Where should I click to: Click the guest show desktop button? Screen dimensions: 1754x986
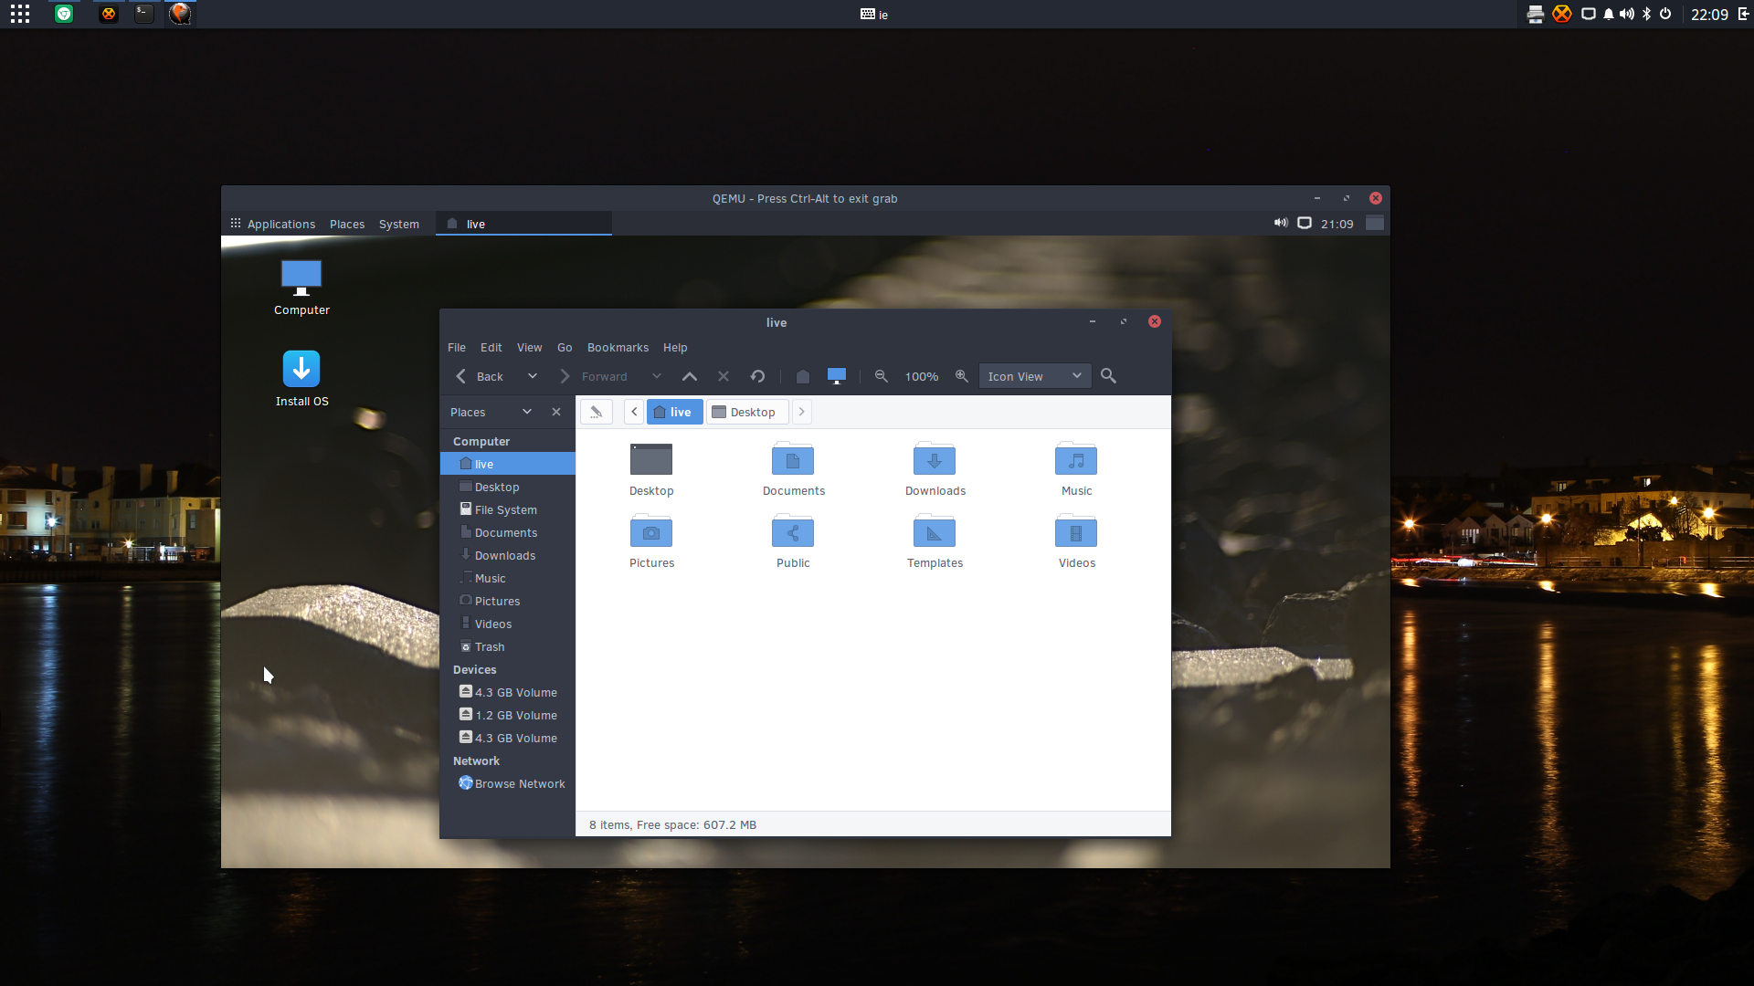point(1375,224)
